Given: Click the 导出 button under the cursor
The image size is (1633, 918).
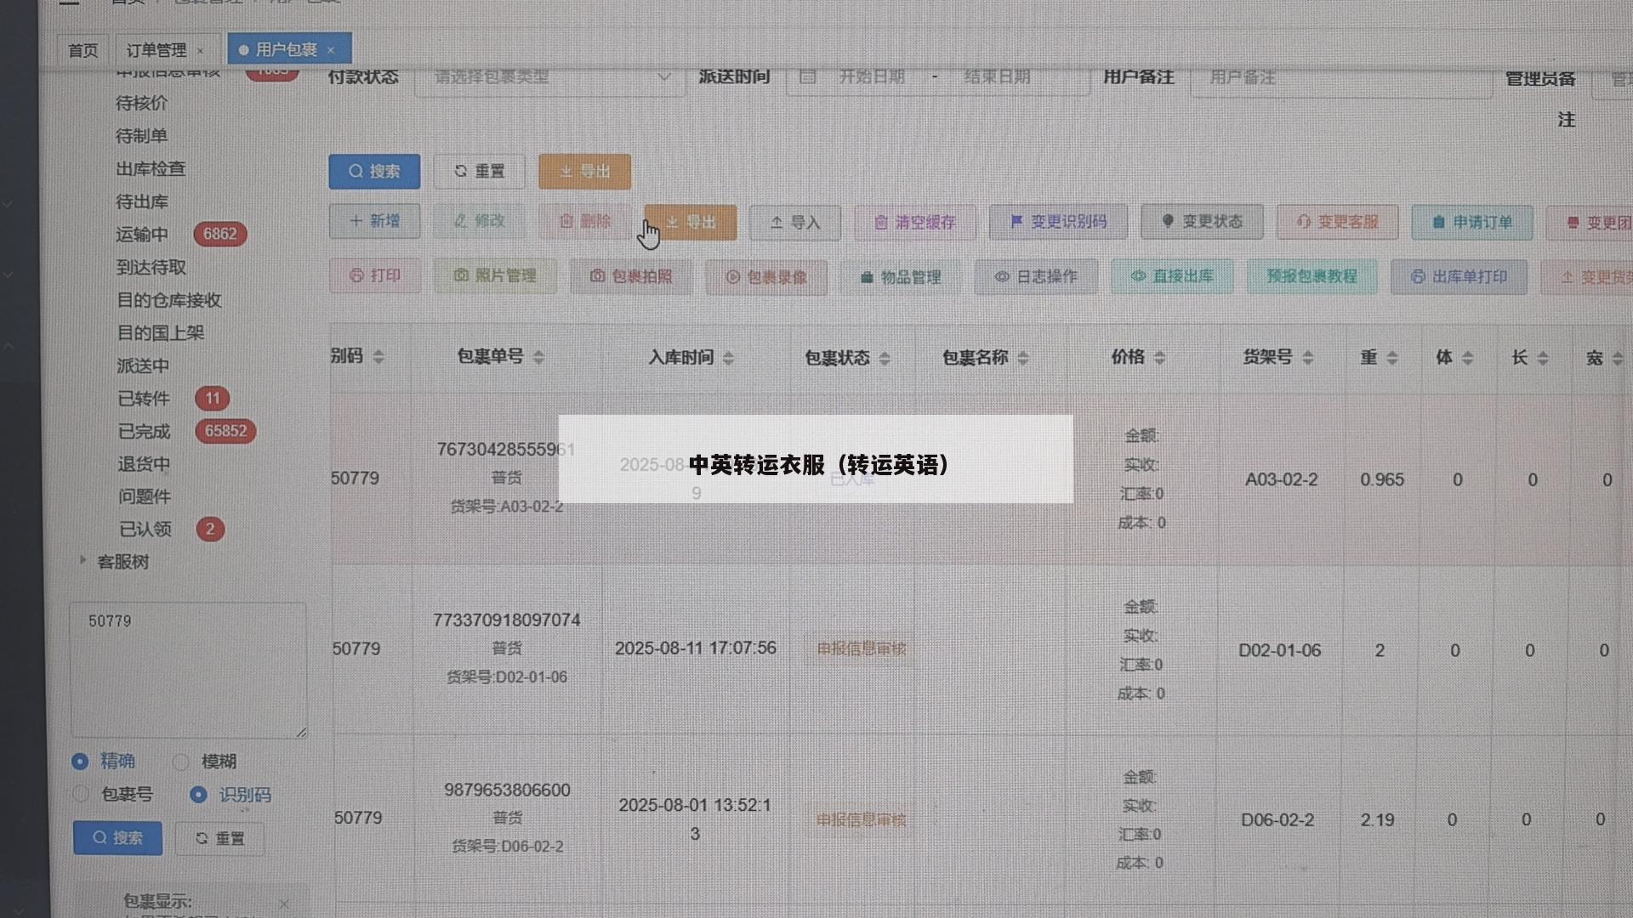Looking at the screenshot, I should (x=691, y=222).
